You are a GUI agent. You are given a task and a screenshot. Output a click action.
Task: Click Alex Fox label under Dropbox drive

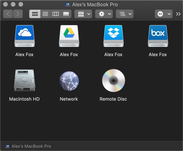pos(113,55)
